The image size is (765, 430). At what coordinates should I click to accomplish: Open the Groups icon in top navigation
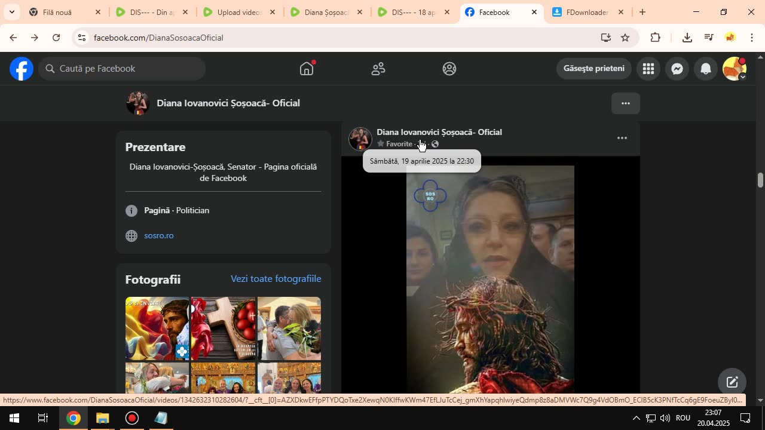pyautogui.click(x=449, y=69)
